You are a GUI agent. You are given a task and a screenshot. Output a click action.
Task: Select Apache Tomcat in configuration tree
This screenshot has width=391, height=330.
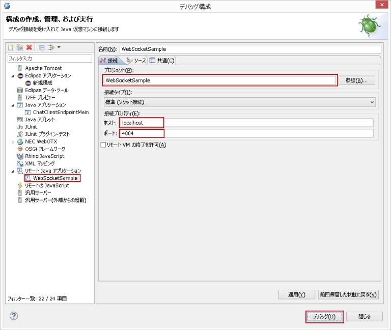click(x=43, y=68)
